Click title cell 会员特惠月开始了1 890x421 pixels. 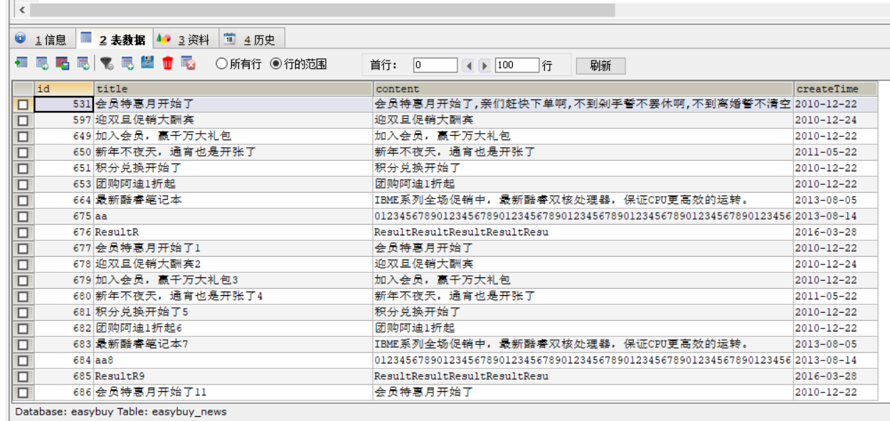click(x=233, y=248)
